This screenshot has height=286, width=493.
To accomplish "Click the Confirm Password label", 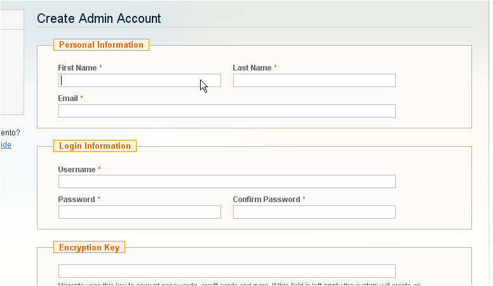I will tap(266, 200).
